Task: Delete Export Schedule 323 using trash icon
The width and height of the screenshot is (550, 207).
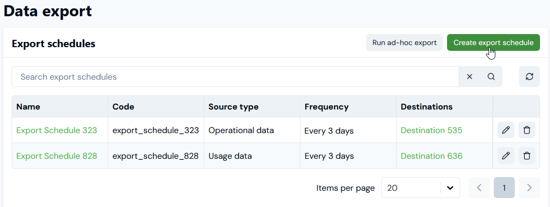Action: pos(526,130)
